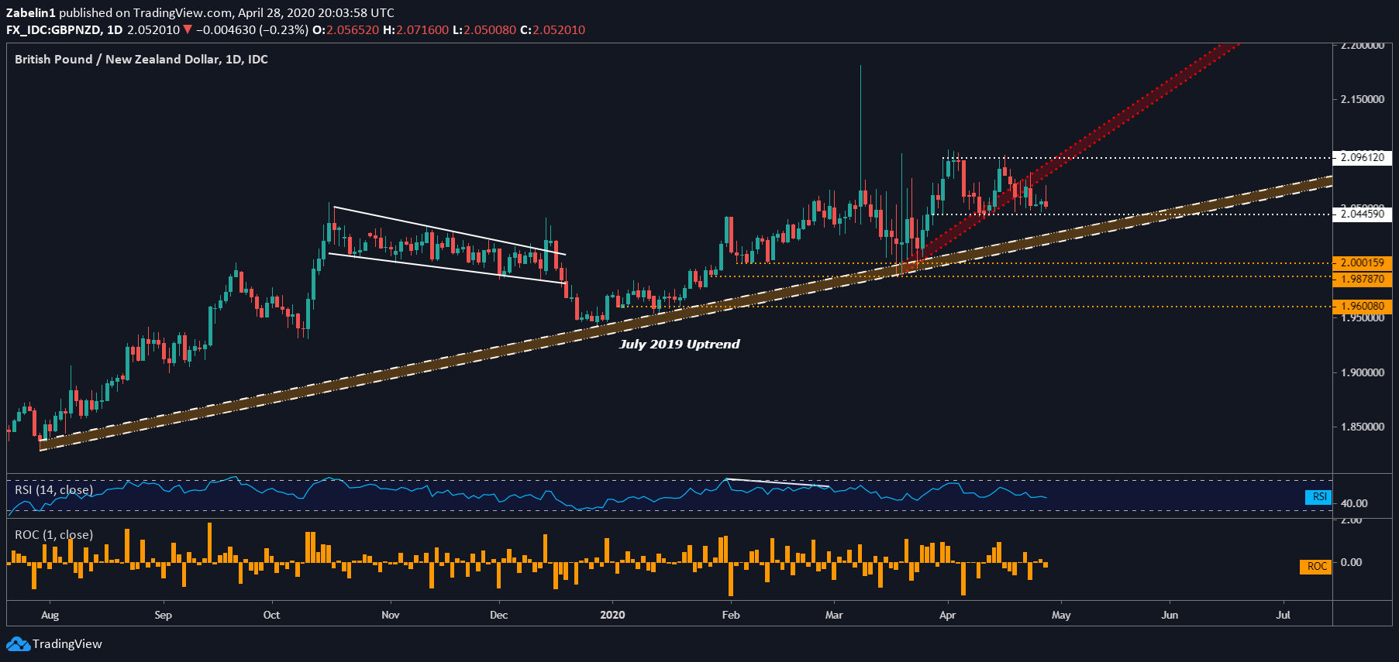This screenshot has width=1399, height=662.
Task: Click the orange 1.960080 price label
Action: pos(1363,306)
